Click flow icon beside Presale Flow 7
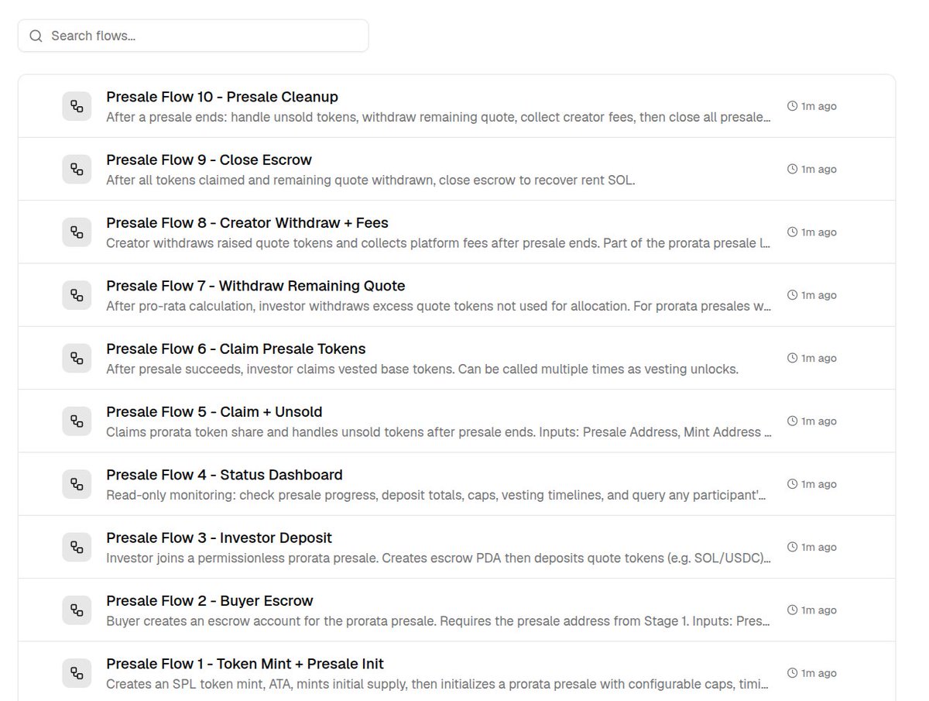This screenshot has width=929, height=701. tap(77, 295)
